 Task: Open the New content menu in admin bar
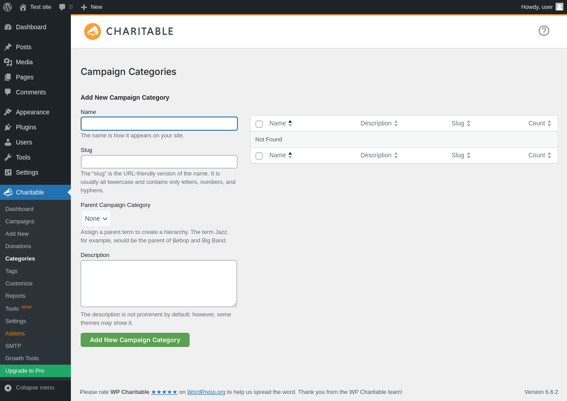coord(92,7)
